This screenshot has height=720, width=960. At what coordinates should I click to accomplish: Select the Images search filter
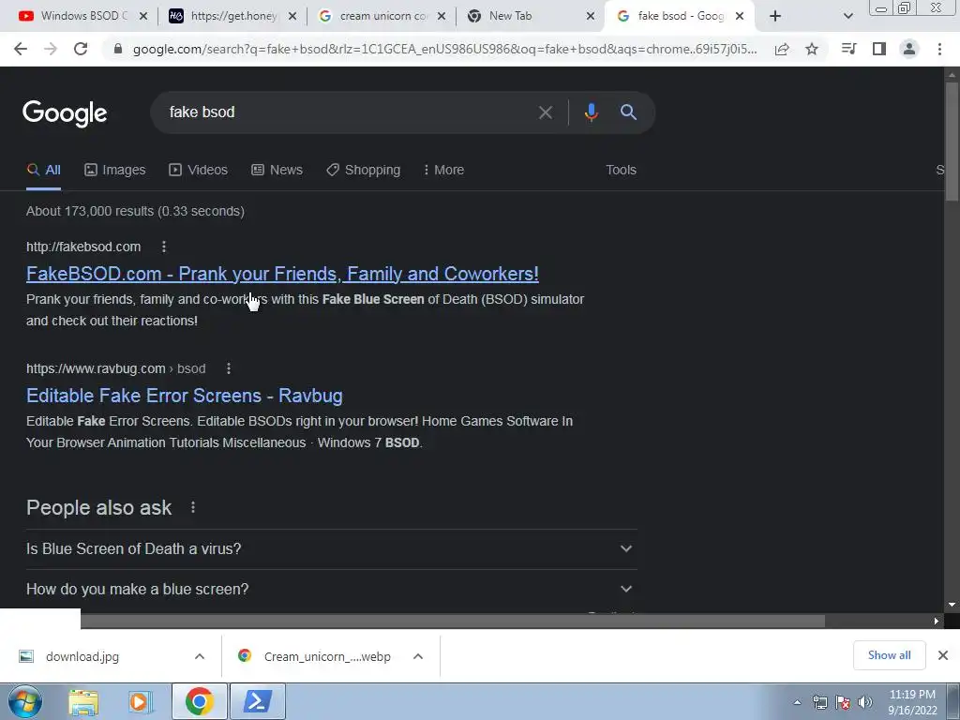coord(115,171)
